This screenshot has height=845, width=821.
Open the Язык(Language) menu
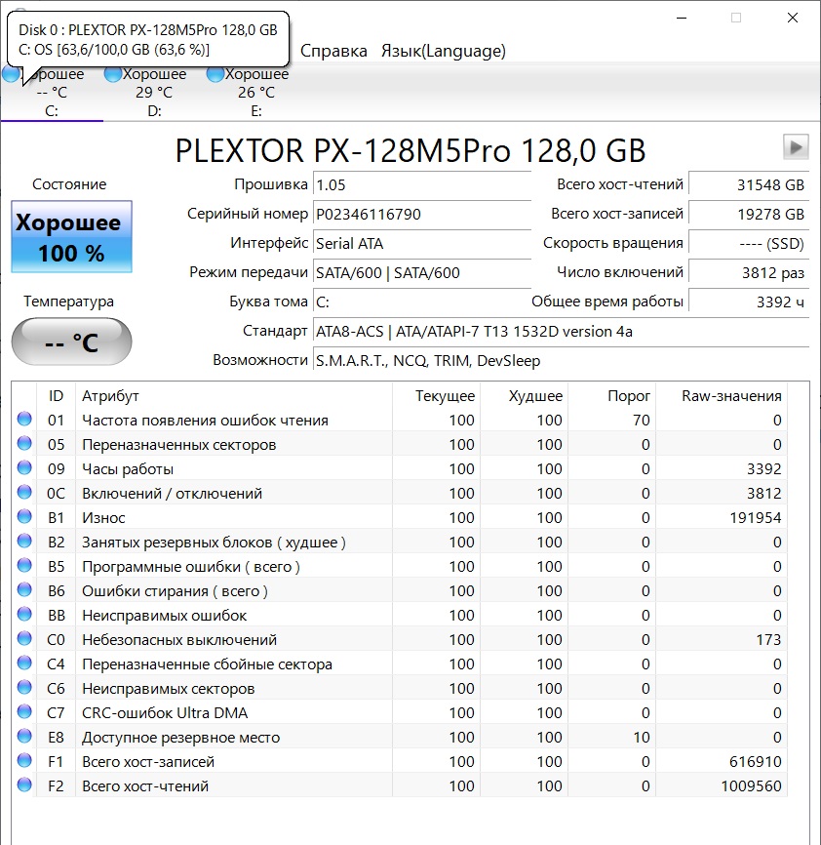(x=444, y=51)
